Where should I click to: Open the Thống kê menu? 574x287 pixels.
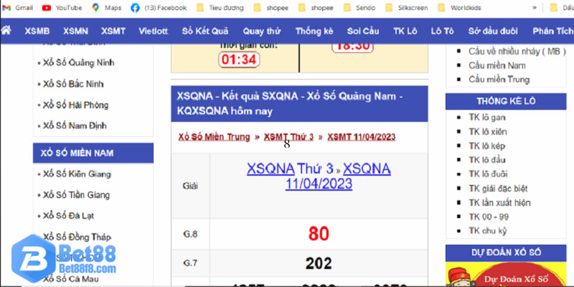(x=314, y=32)
